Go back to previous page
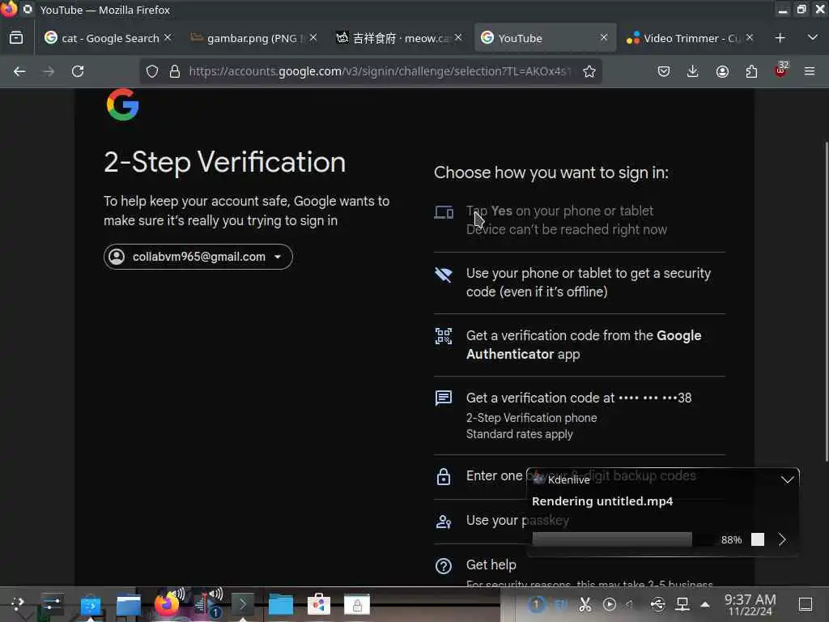829x622 pixels. (x=19, y=71)
